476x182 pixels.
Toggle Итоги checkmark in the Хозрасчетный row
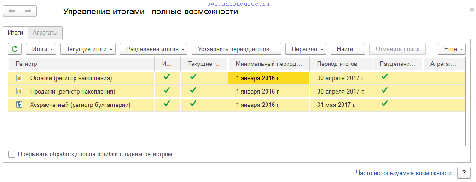(x=167, y=104)
